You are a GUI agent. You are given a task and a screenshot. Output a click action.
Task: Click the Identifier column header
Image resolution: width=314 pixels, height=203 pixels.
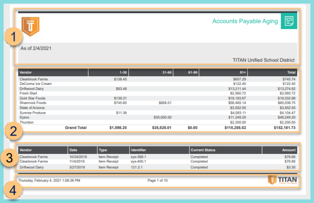coord(159,150)
